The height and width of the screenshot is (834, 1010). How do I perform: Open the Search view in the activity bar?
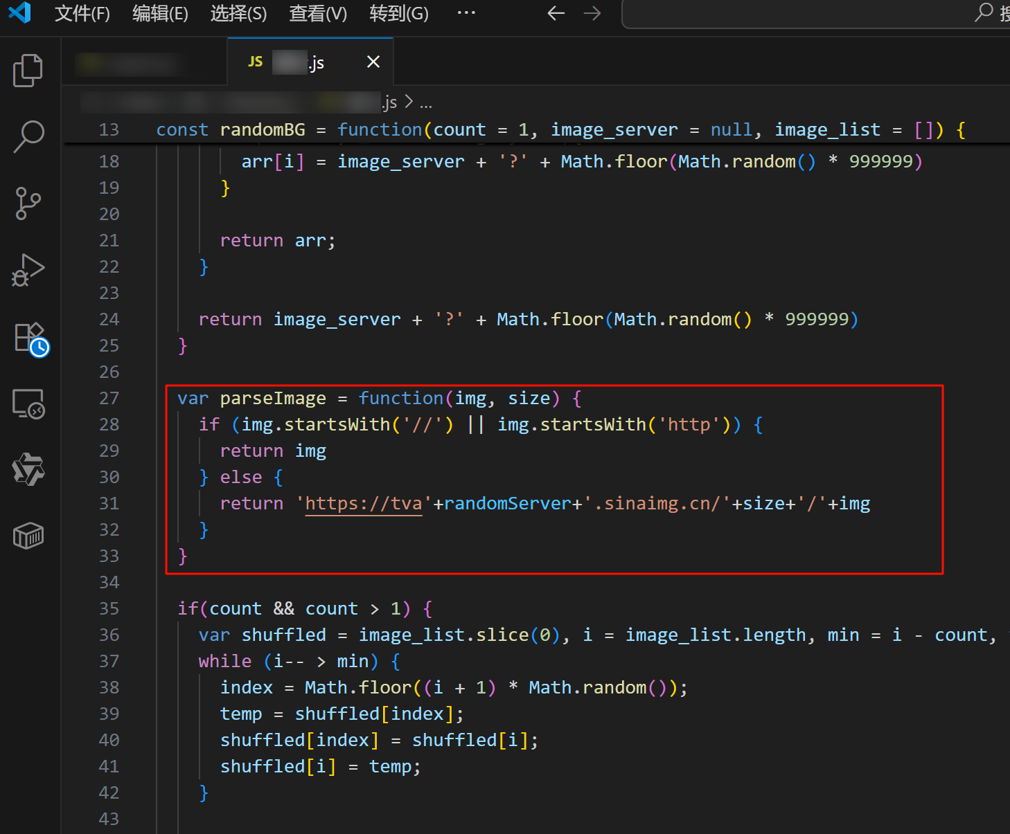coord(28,136)
